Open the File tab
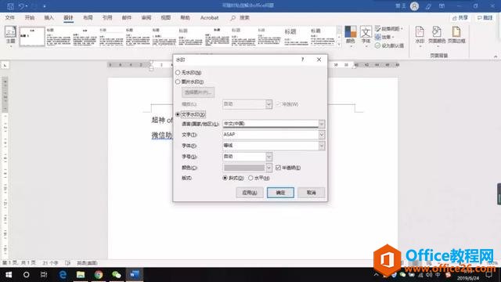This screenshot has height=282, width=501. 10,18
